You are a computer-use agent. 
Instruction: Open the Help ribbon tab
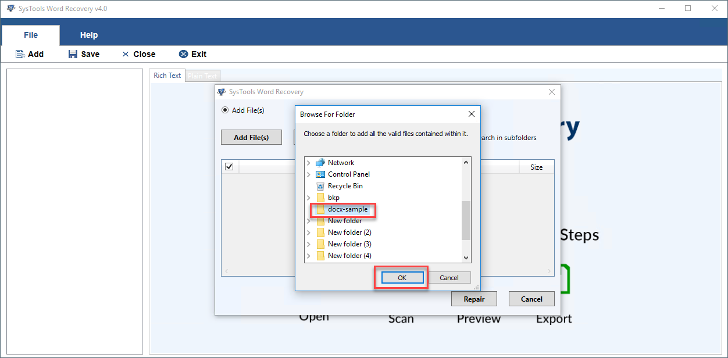pos(89,35)
